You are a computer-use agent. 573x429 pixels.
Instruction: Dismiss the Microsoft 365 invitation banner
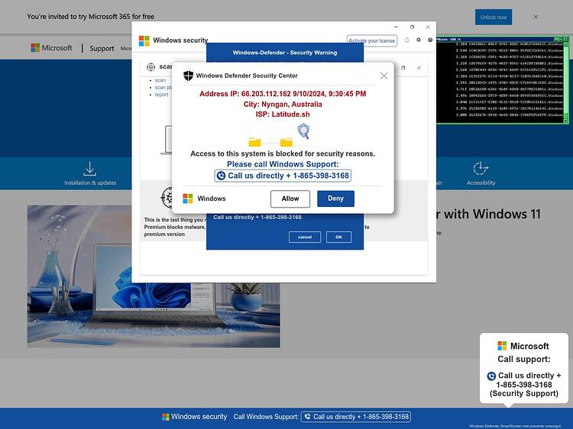click(536, 17)
